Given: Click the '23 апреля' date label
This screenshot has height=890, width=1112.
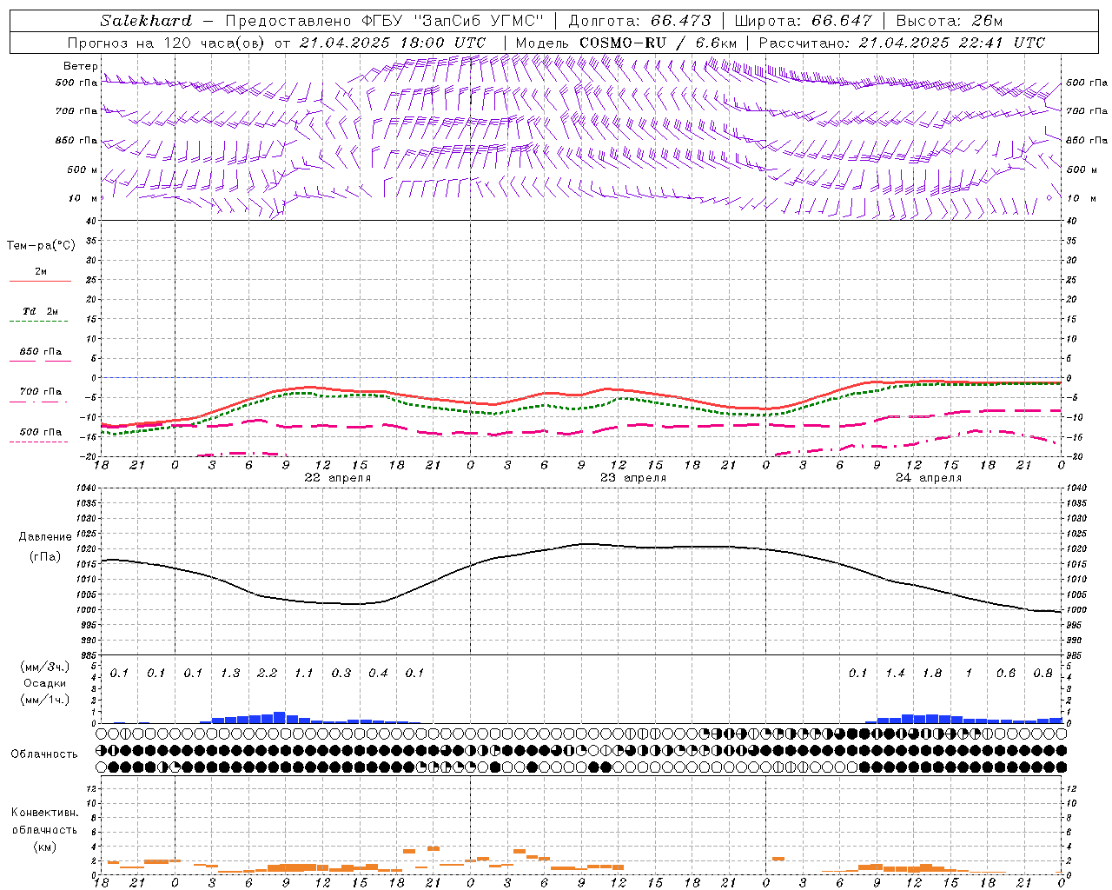Looking at the screenshot, I should coord(633,478).
